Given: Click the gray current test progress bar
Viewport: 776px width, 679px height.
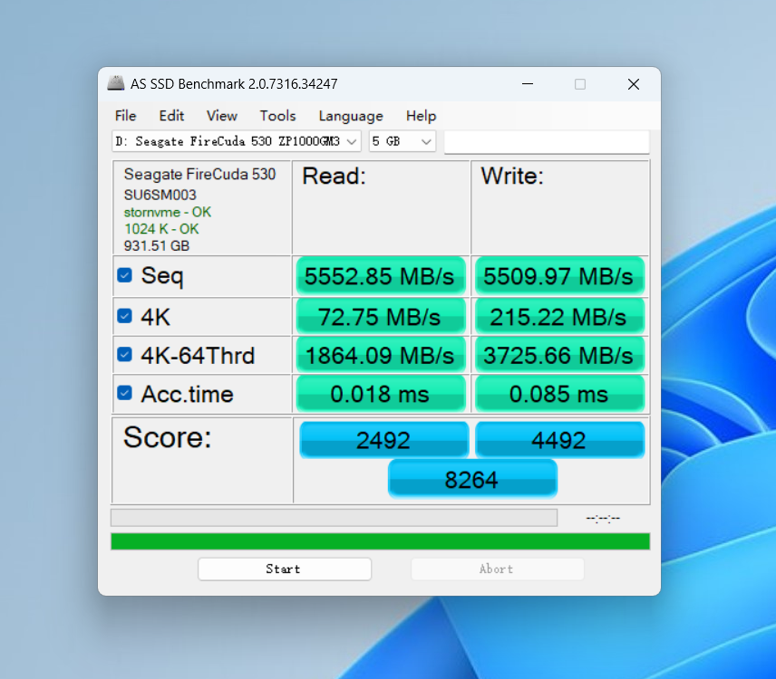Looking at the screenshot, I should (x=334, y=518).
